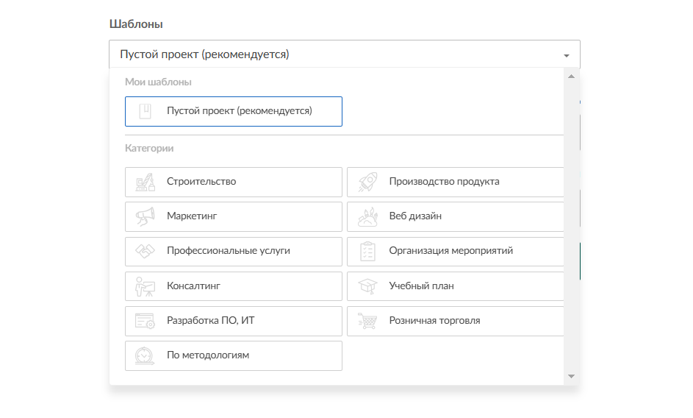
Task: Click the rocket product manufacturing icon
Action: [x=367, y=182]
